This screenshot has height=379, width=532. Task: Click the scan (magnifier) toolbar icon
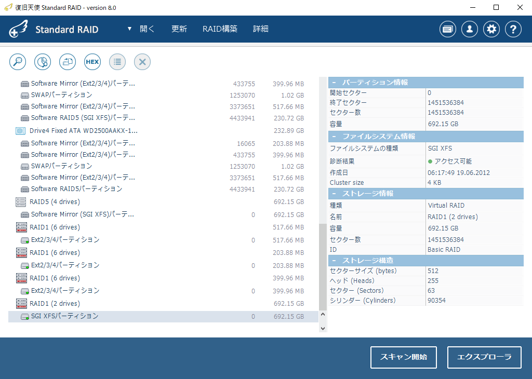click(18, 62)
